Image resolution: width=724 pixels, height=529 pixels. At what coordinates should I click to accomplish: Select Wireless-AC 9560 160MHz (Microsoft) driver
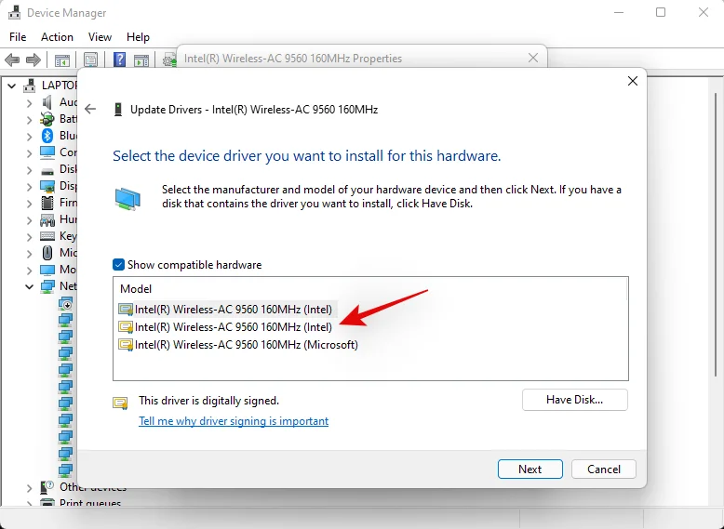point(238,345)
